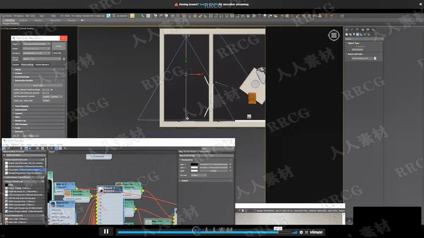Adjust the Vimeo volume bars
The height and width of the screenshot is (238, 424).
click(x=294, y=232)
